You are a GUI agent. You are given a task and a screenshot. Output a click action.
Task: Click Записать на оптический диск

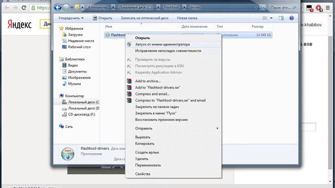[144, 18]
